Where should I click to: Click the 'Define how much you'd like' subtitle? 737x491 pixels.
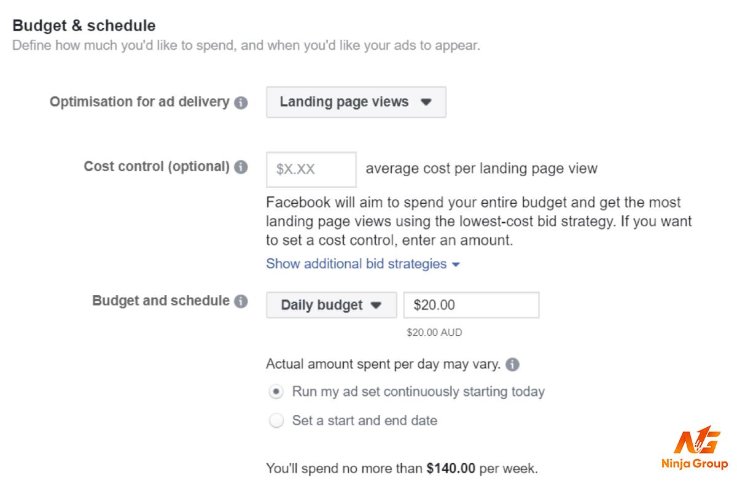246,45
